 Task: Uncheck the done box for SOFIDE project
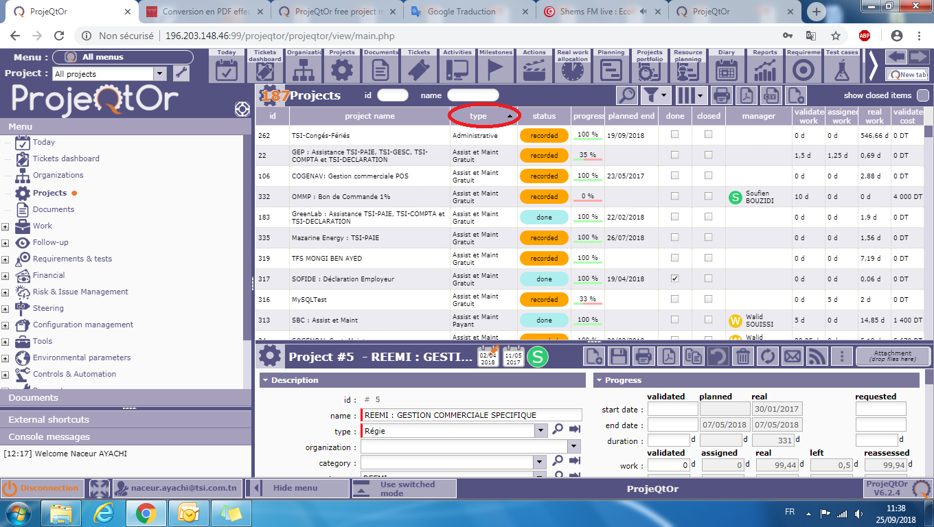pos(674,279)
